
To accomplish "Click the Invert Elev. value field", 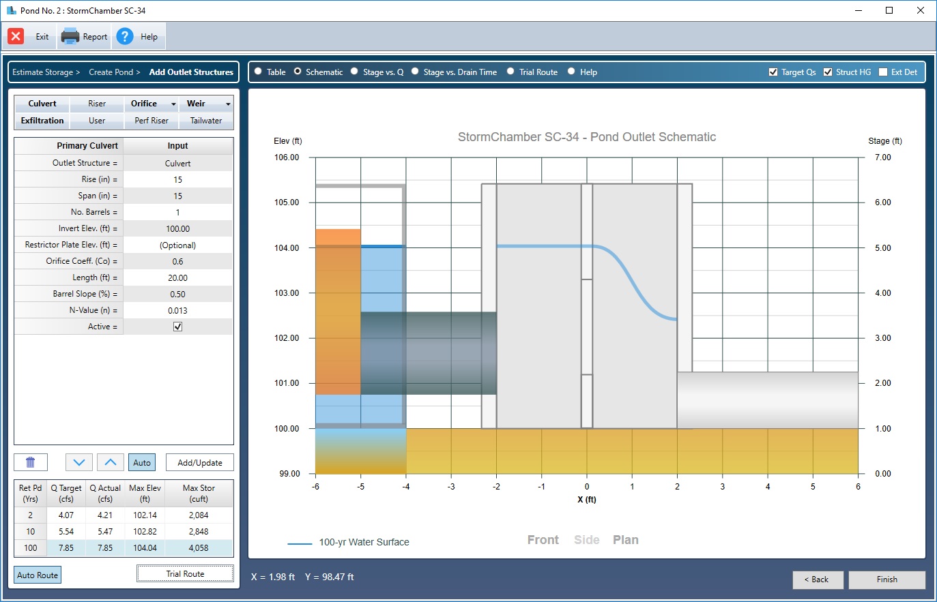I will point(178,228).
